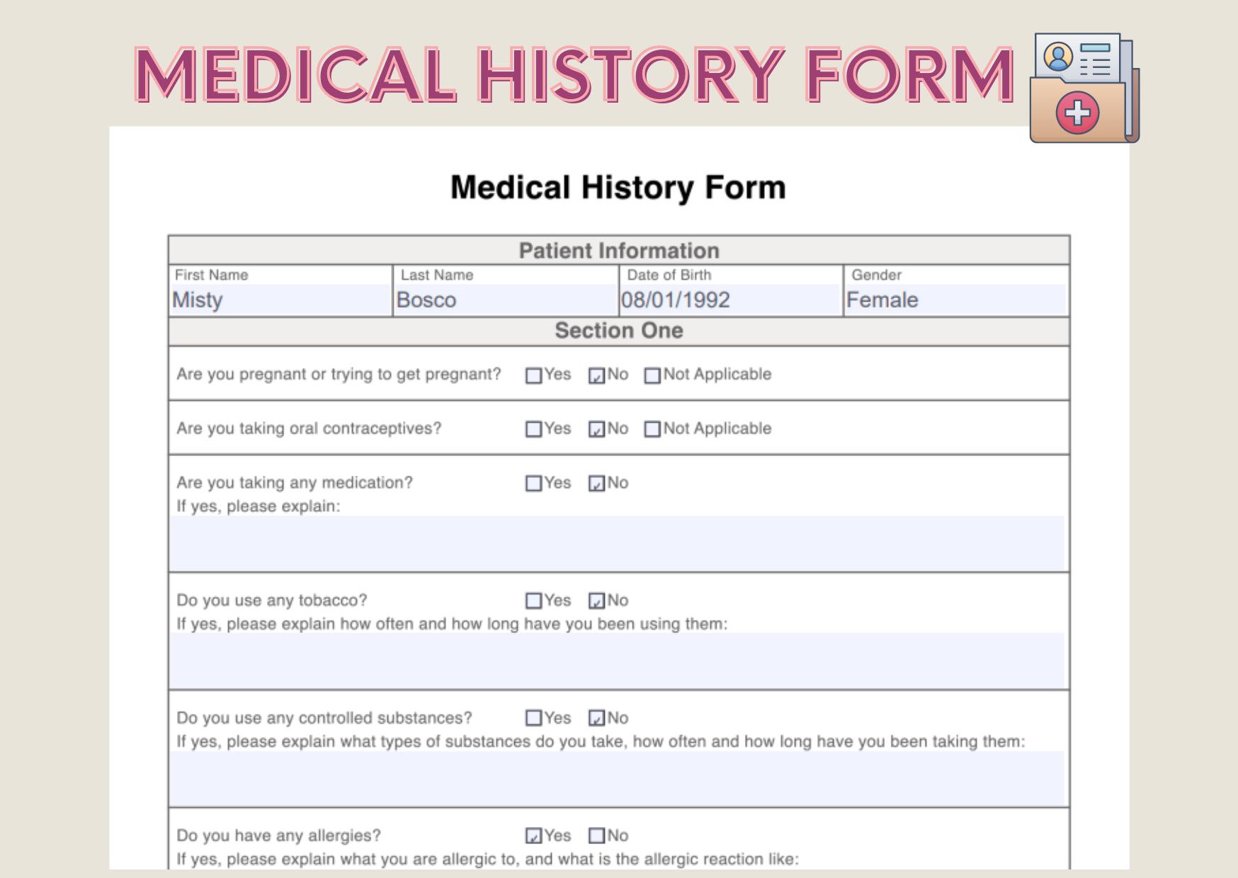
Task: Click the controlled substances explanation box
Action: (x=617, y=777)
